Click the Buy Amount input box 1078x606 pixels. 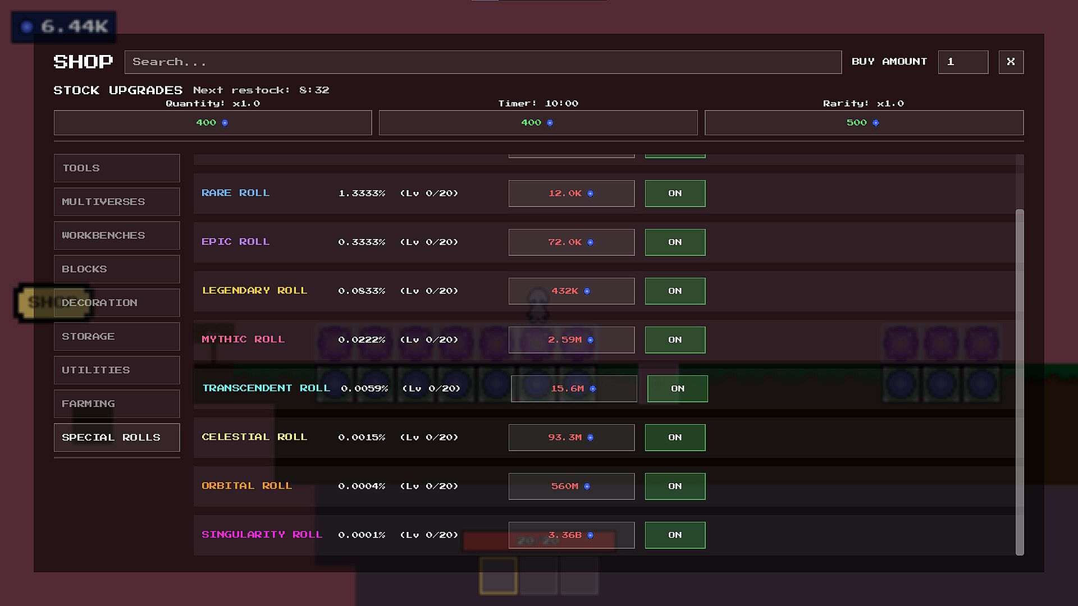tap(963, 62)
